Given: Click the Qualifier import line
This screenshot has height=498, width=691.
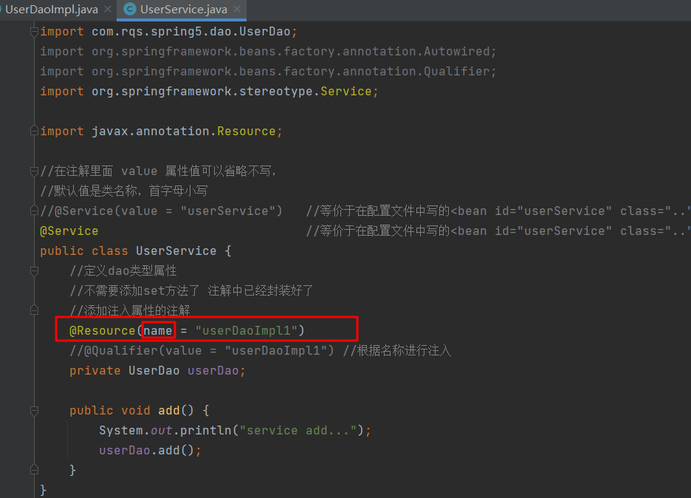Looking at the screenshot, I should point(269,71).
